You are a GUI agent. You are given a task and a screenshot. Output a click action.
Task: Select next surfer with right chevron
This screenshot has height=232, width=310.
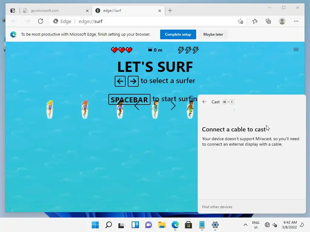click(173, 106)
